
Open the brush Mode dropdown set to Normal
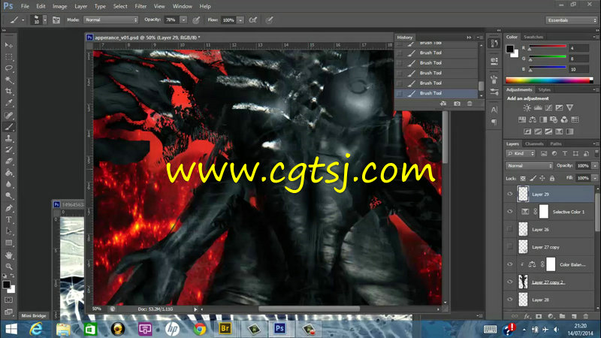(x=110, y=20)
